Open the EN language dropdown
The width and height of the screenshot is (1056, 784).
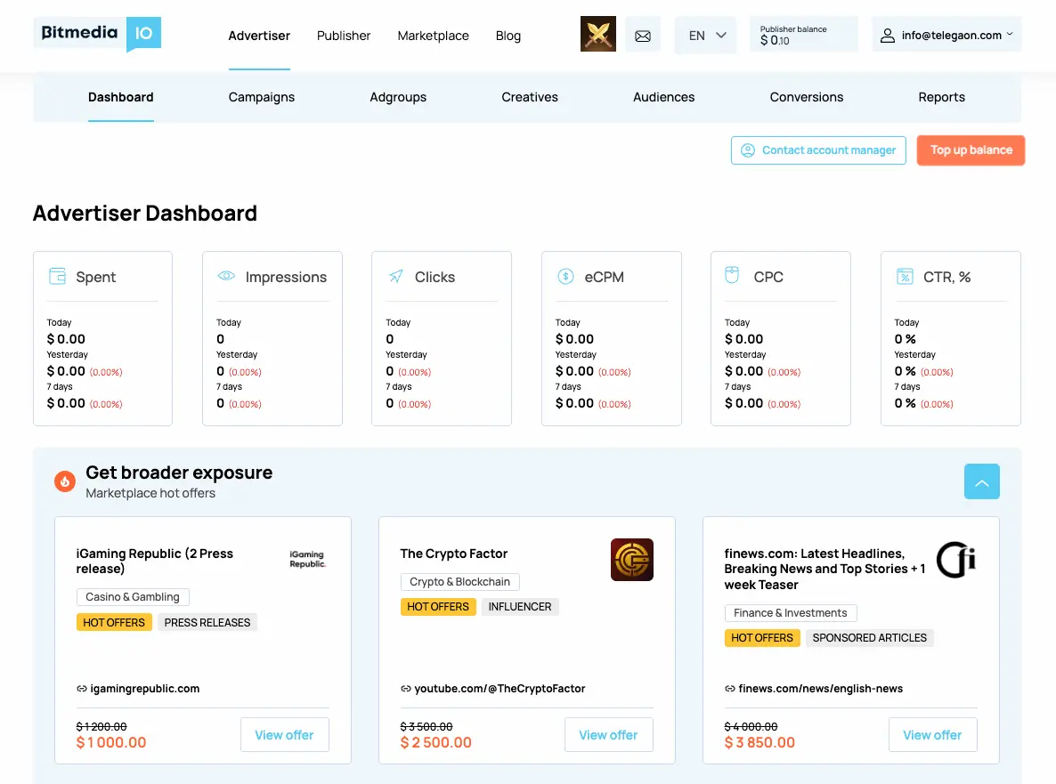[x=706, y=36]
